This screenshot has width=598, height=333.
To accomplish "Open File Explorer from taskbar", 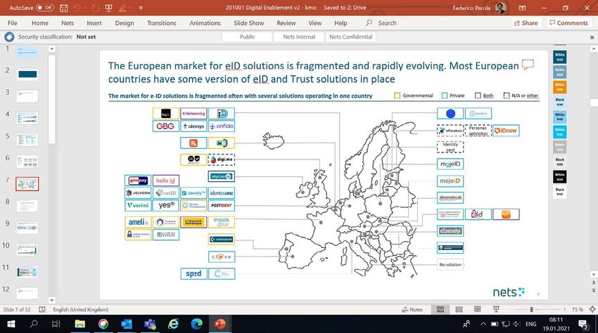I will click(79, 324).
